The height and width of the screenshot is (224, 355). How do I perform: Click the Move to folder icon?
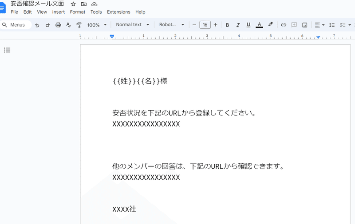tap(84, 4)
